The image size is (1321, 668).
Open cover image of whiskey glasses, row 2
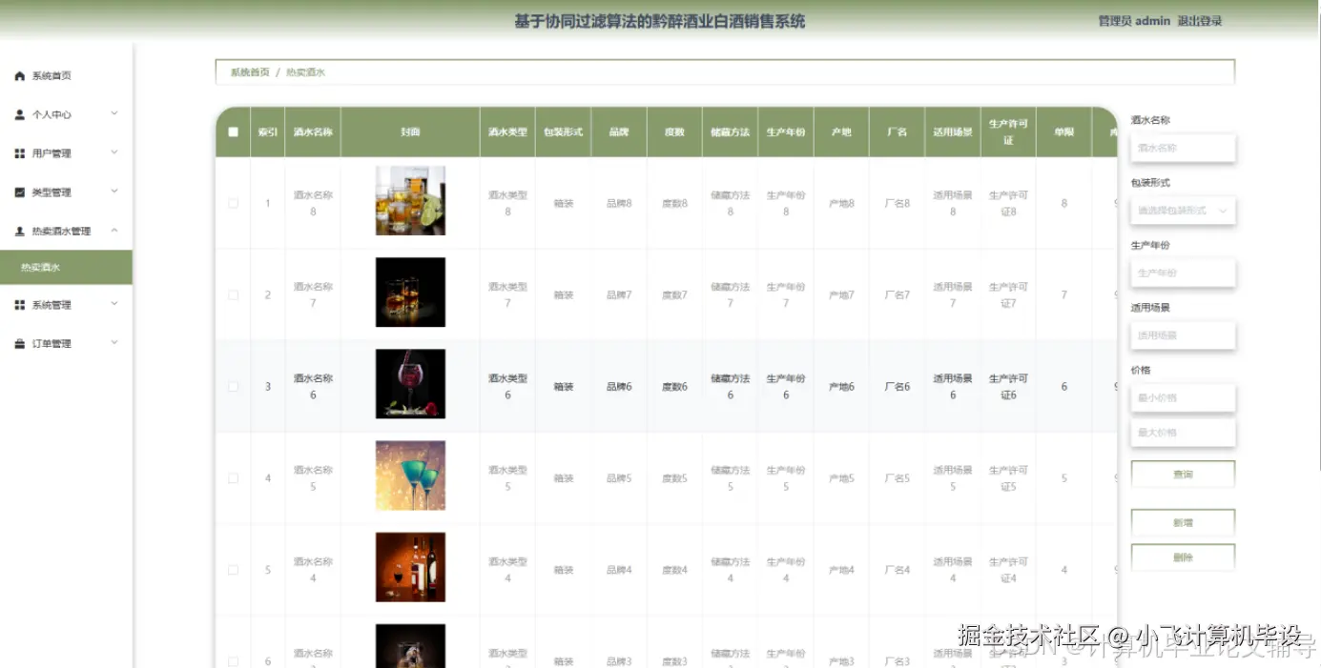pos(410,292)
